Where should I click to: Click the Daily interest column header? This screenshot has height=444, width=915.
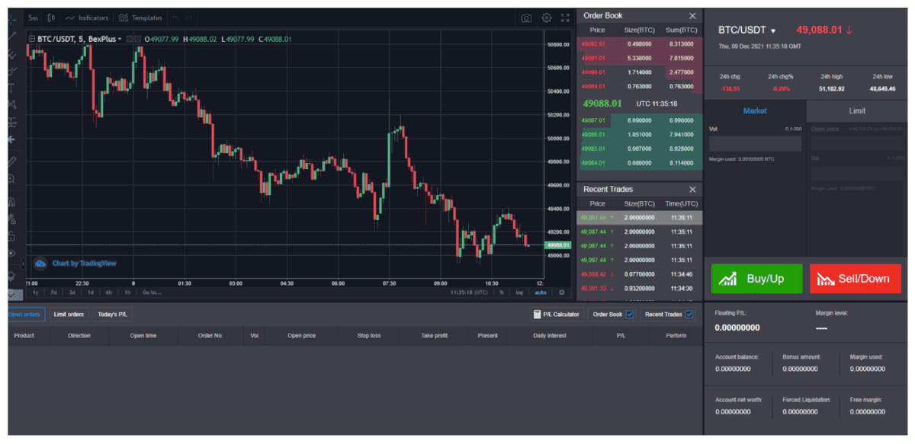[x=550, y=335]
